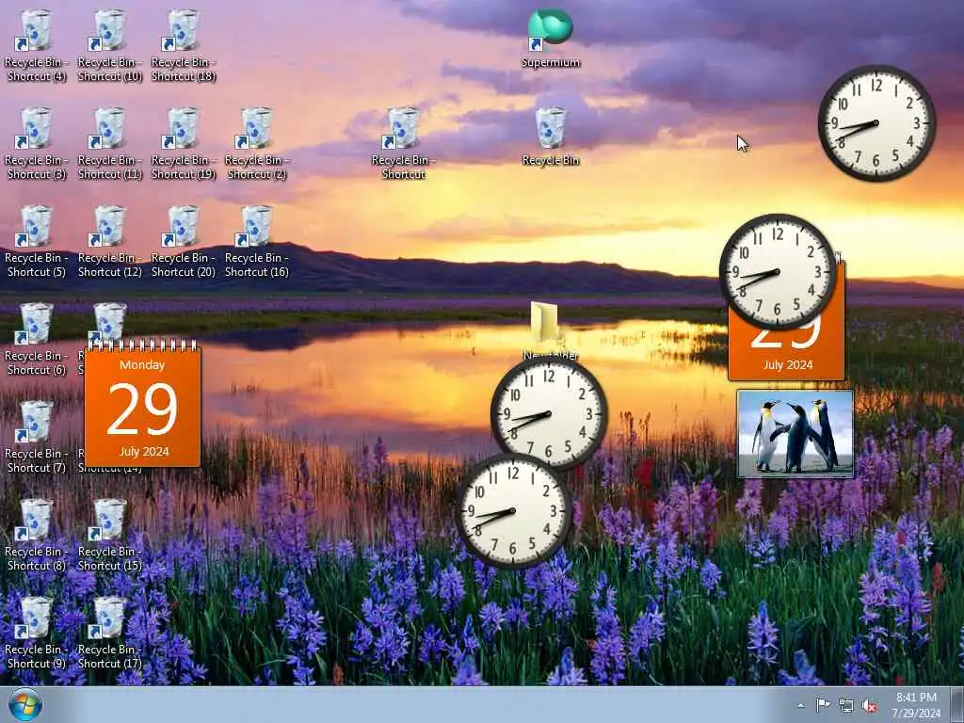Select Recycle Bin - Shortcut (8)
This screenshot has width=964, height=723.
click(36, 535)
